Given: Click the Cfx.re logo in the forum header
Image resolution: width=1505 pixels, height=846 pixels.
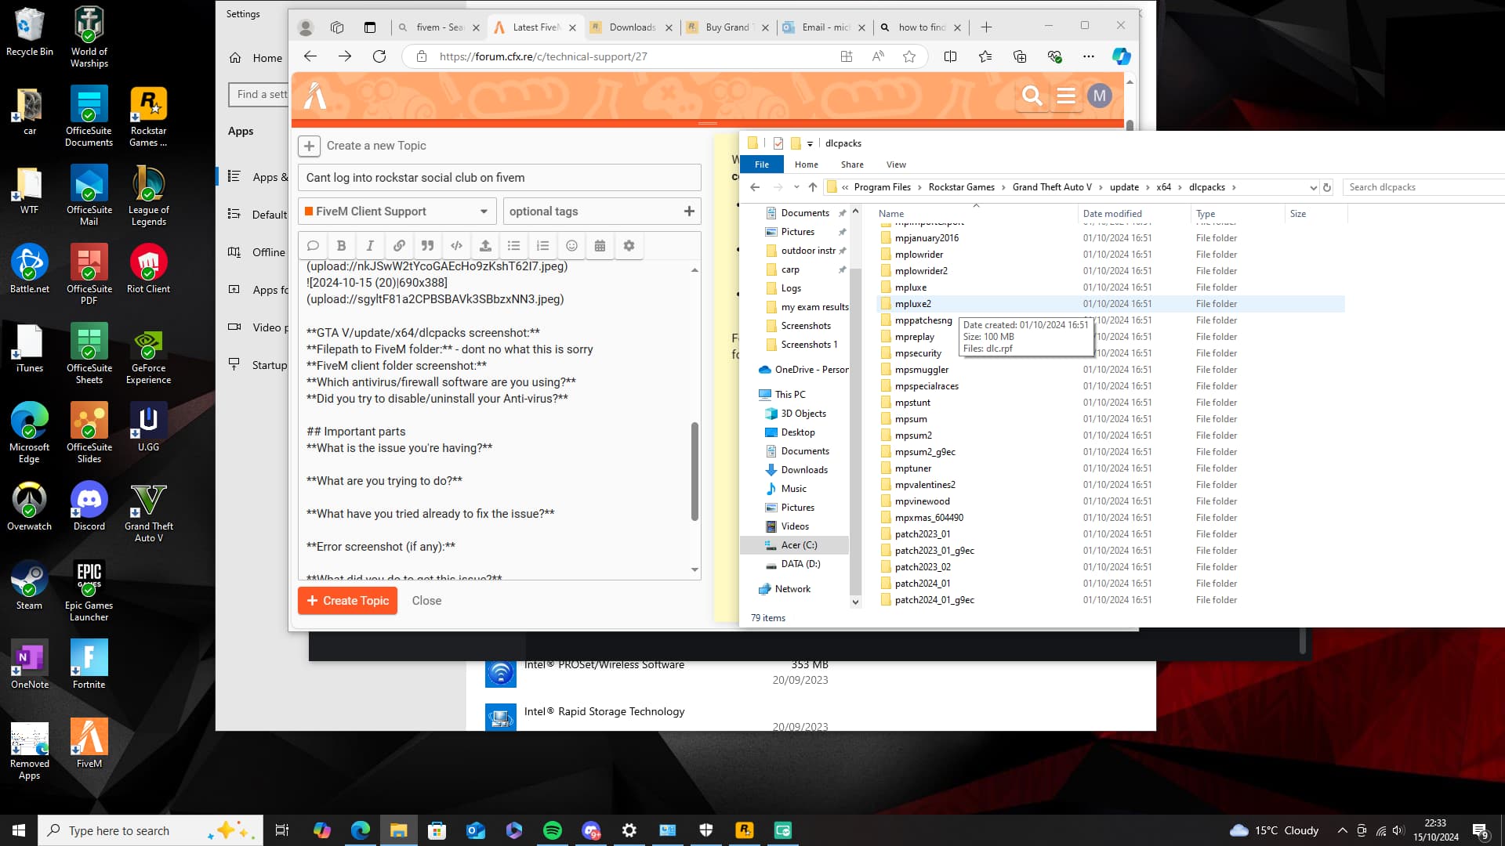Looking at the screenshot, I should (315, 96).
